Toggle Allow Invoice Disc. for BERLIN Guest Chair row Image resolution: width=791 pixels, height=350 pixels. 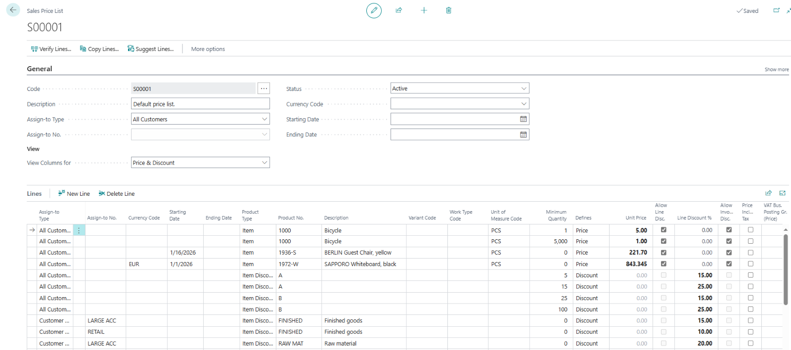pyautogui.click(x=729, y=253)
